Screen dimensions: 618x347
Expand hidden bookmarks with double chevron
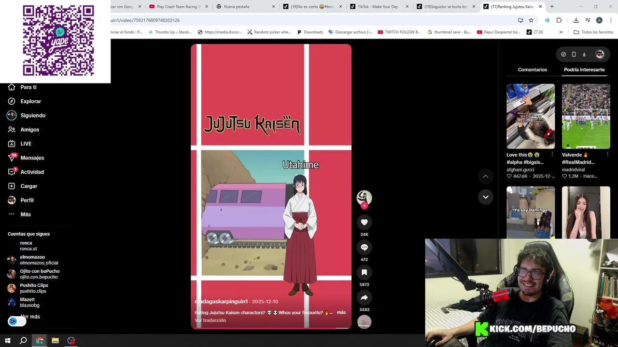coord(561,32)
